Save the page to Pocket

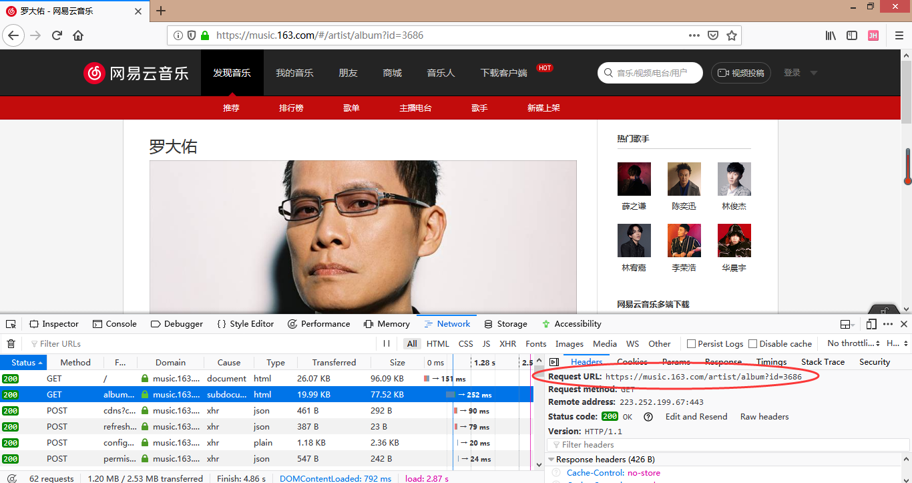click(x=713, y=35)
